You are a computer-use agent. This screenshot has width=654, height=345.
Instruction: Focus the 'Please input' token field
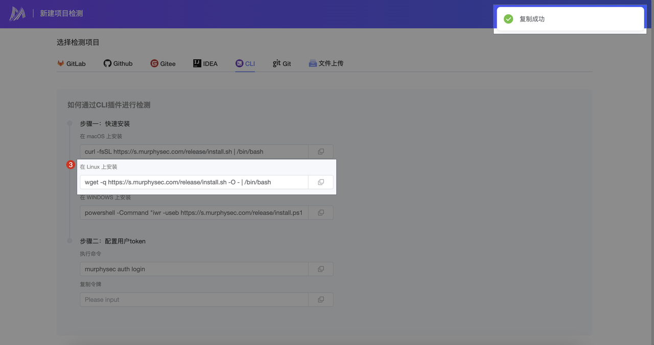point(194,300)
